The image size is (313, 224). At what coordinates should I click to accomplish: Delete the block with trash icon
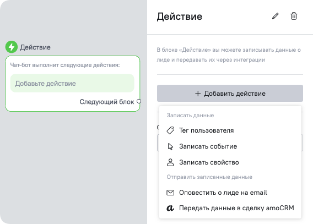tap(294, 16)
